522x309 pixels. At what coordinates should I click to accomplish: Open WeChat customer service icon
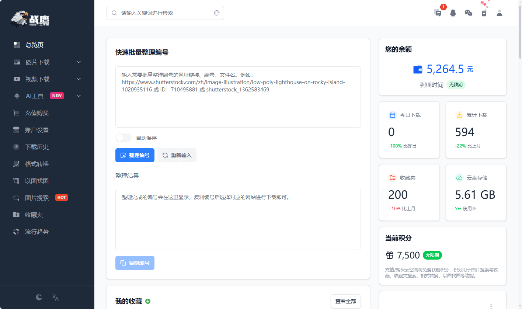(x=468, y=13)
